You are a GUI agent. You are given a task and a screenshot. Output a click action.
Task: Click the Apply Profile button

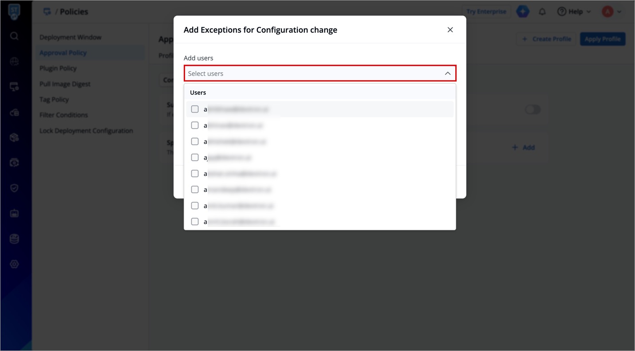pyautogui.click(x=602, y=39)
